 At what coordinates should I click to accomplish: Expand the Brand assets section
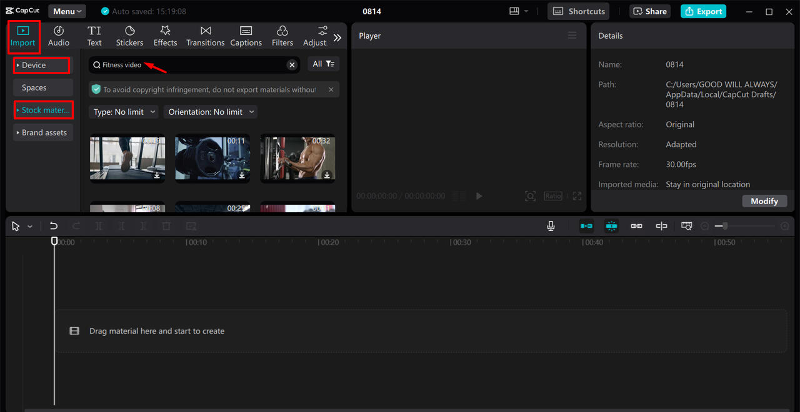[42, 132]
